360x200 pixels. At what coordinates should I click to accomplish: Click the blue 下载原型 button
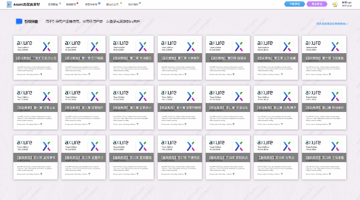295,4
